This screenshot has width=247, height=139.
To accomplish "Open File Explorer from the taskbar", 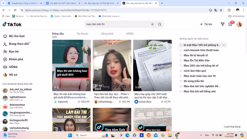I will tap(170, 135).
